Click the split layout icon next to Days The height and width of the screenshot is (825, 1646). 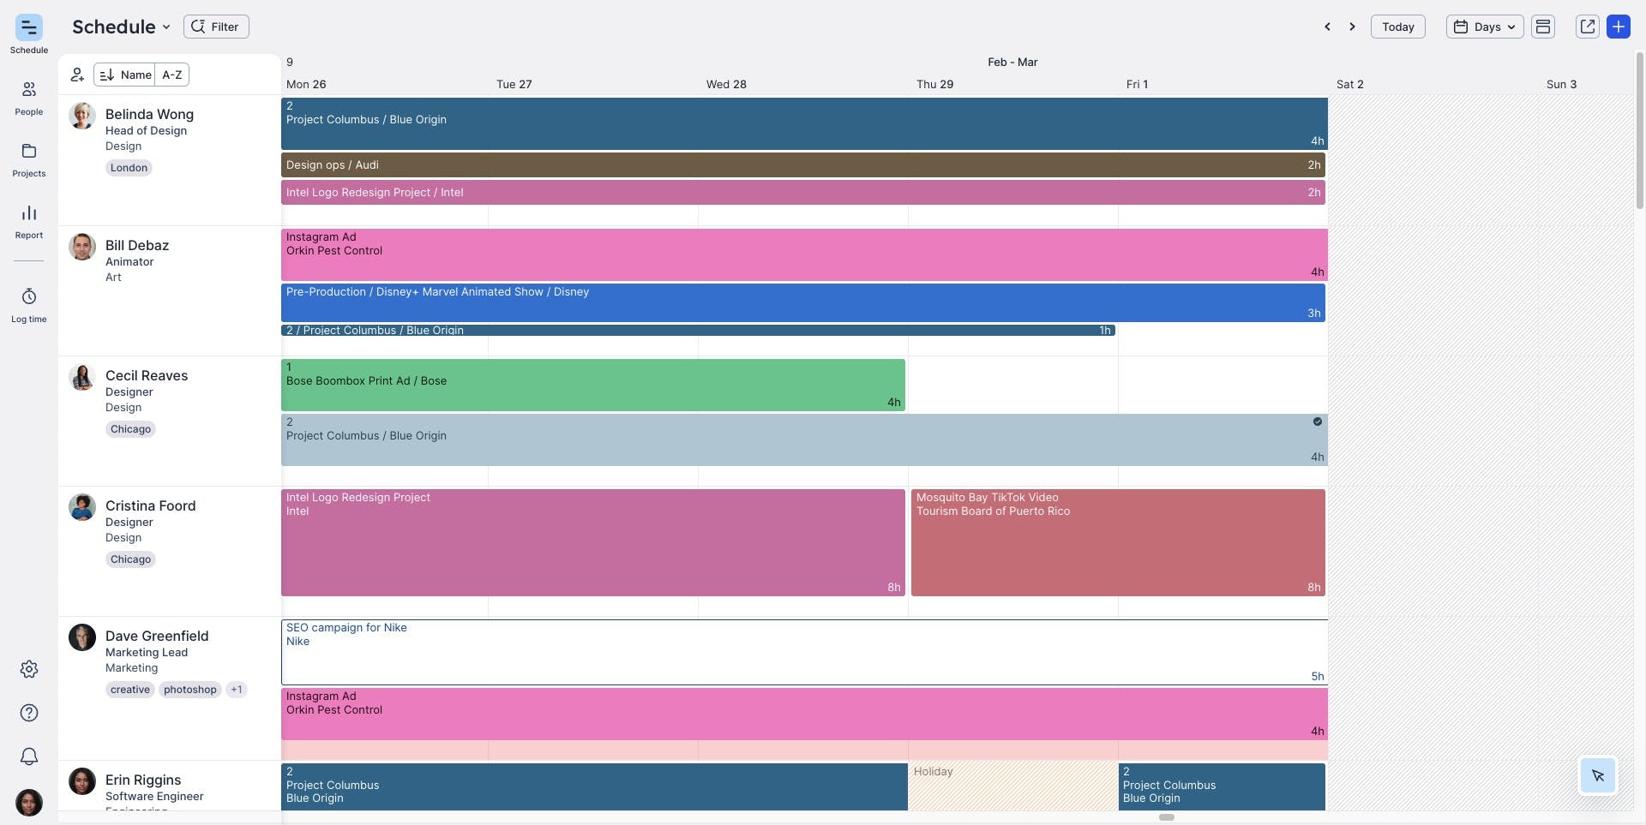[1543, 27]
